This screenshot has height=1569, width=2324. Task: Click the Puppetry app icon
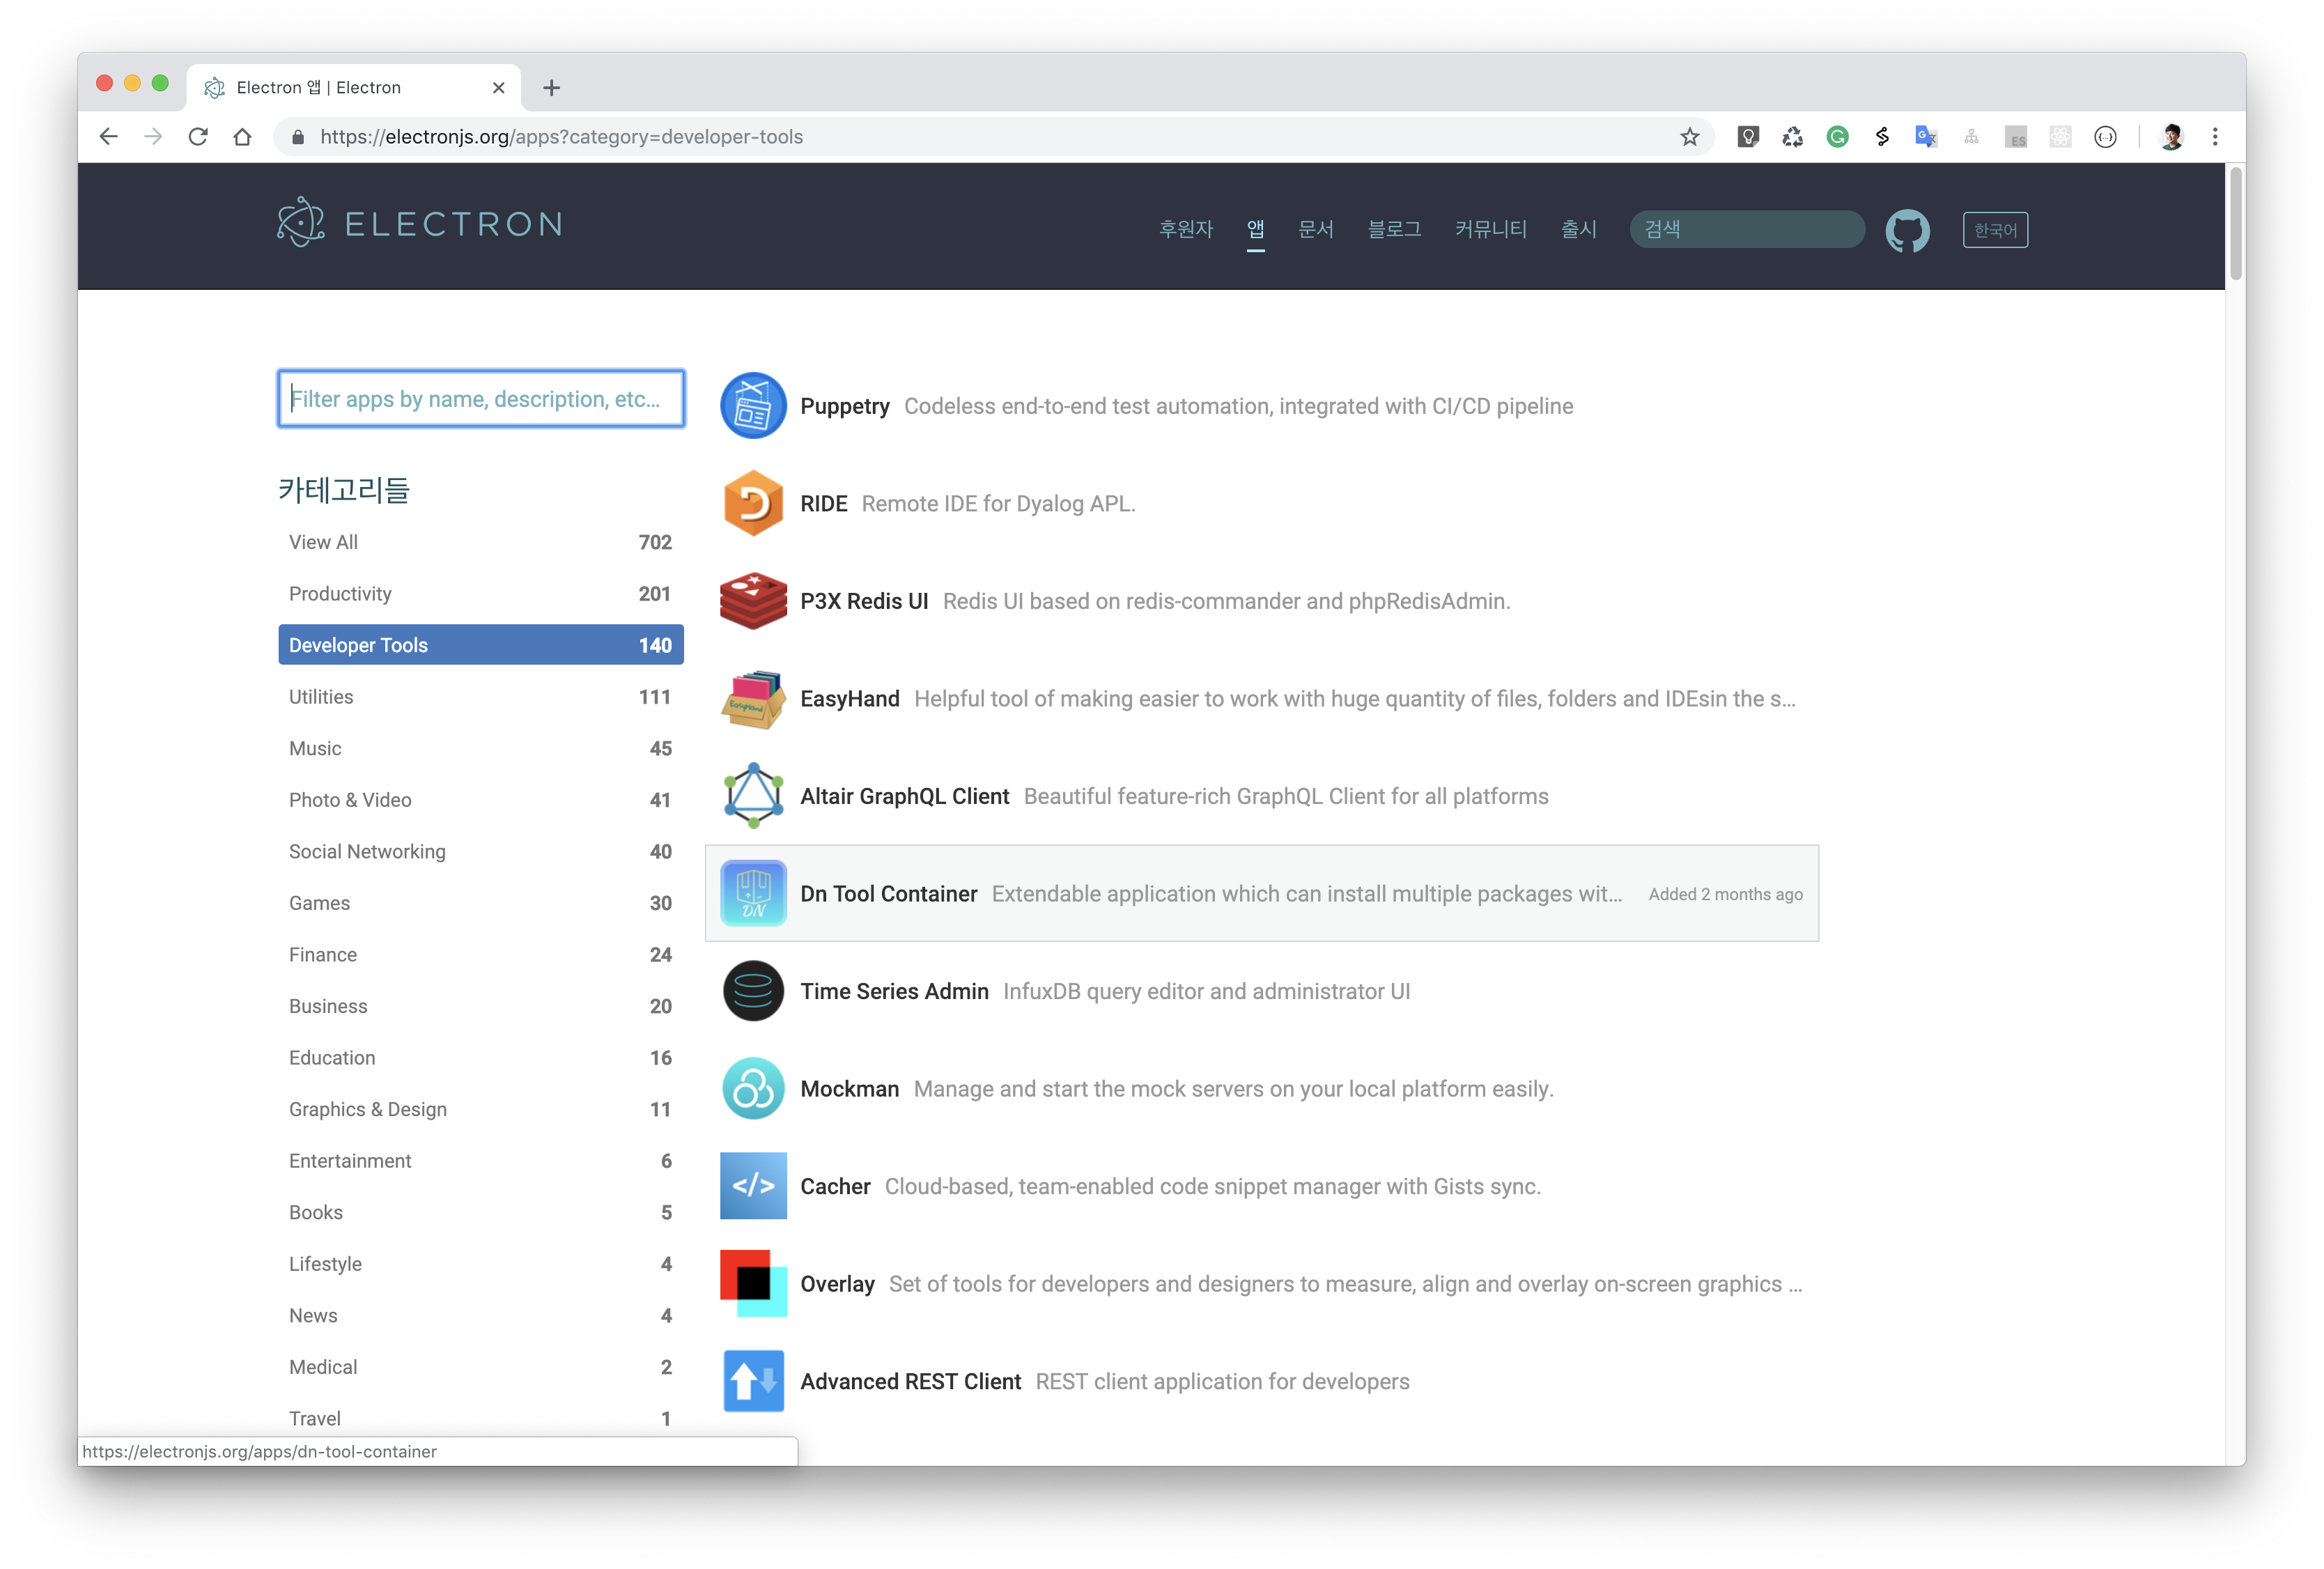[x=753, y=406]
